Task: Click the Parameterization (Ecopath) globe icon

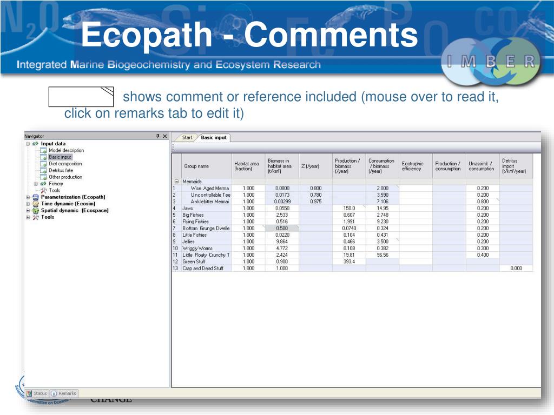Action: [x=35, y=197]
